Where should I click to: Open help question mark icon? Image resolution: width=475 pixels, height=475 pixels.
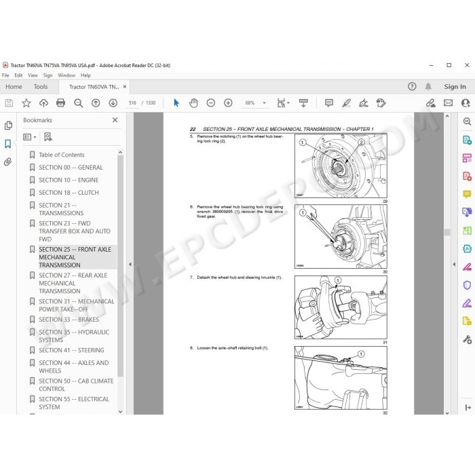pos(412,87)
